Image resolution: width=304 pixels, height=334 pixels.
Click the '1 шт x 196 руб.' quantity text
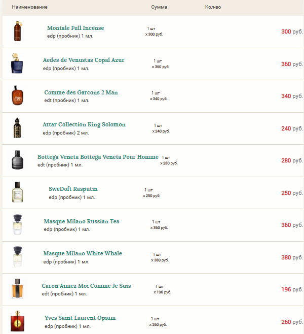pyautogui.click(x=162, y=289)
